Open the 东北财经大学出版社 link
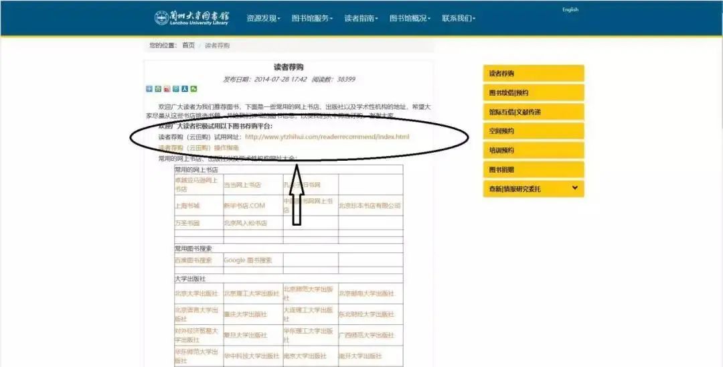The height and width of the screenshot is (367, 723). point(367,315)
